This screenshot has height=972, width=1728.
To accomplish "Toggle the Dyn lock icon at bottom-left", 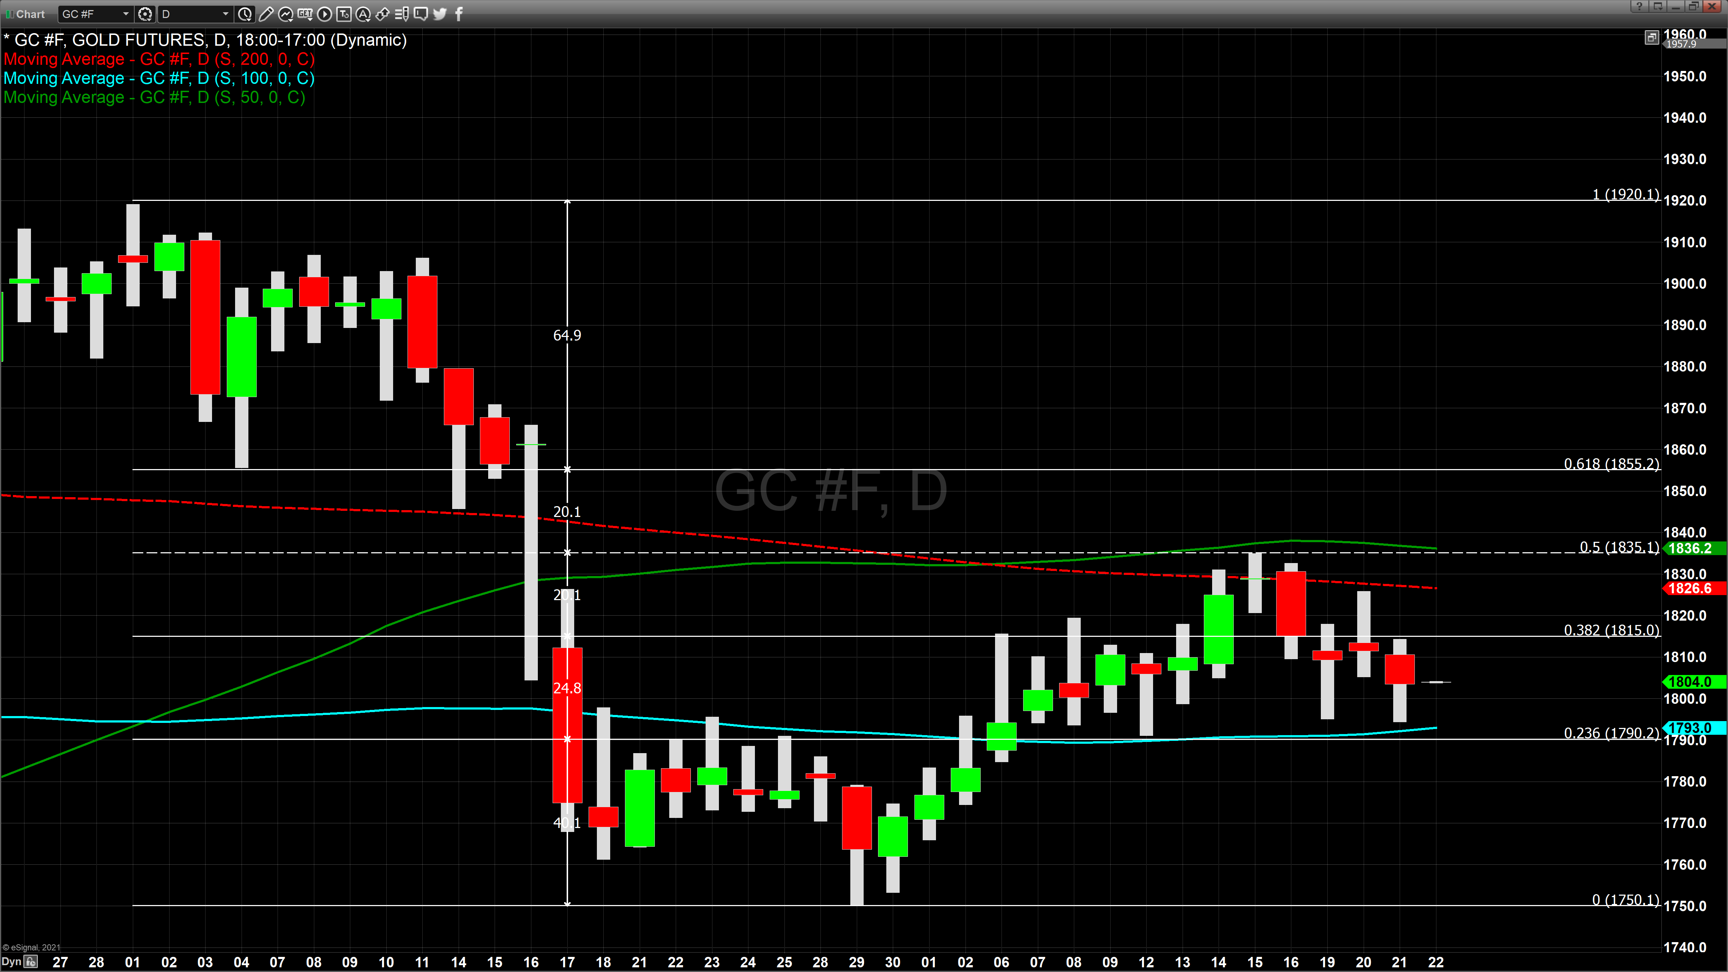I will point(31,962).
